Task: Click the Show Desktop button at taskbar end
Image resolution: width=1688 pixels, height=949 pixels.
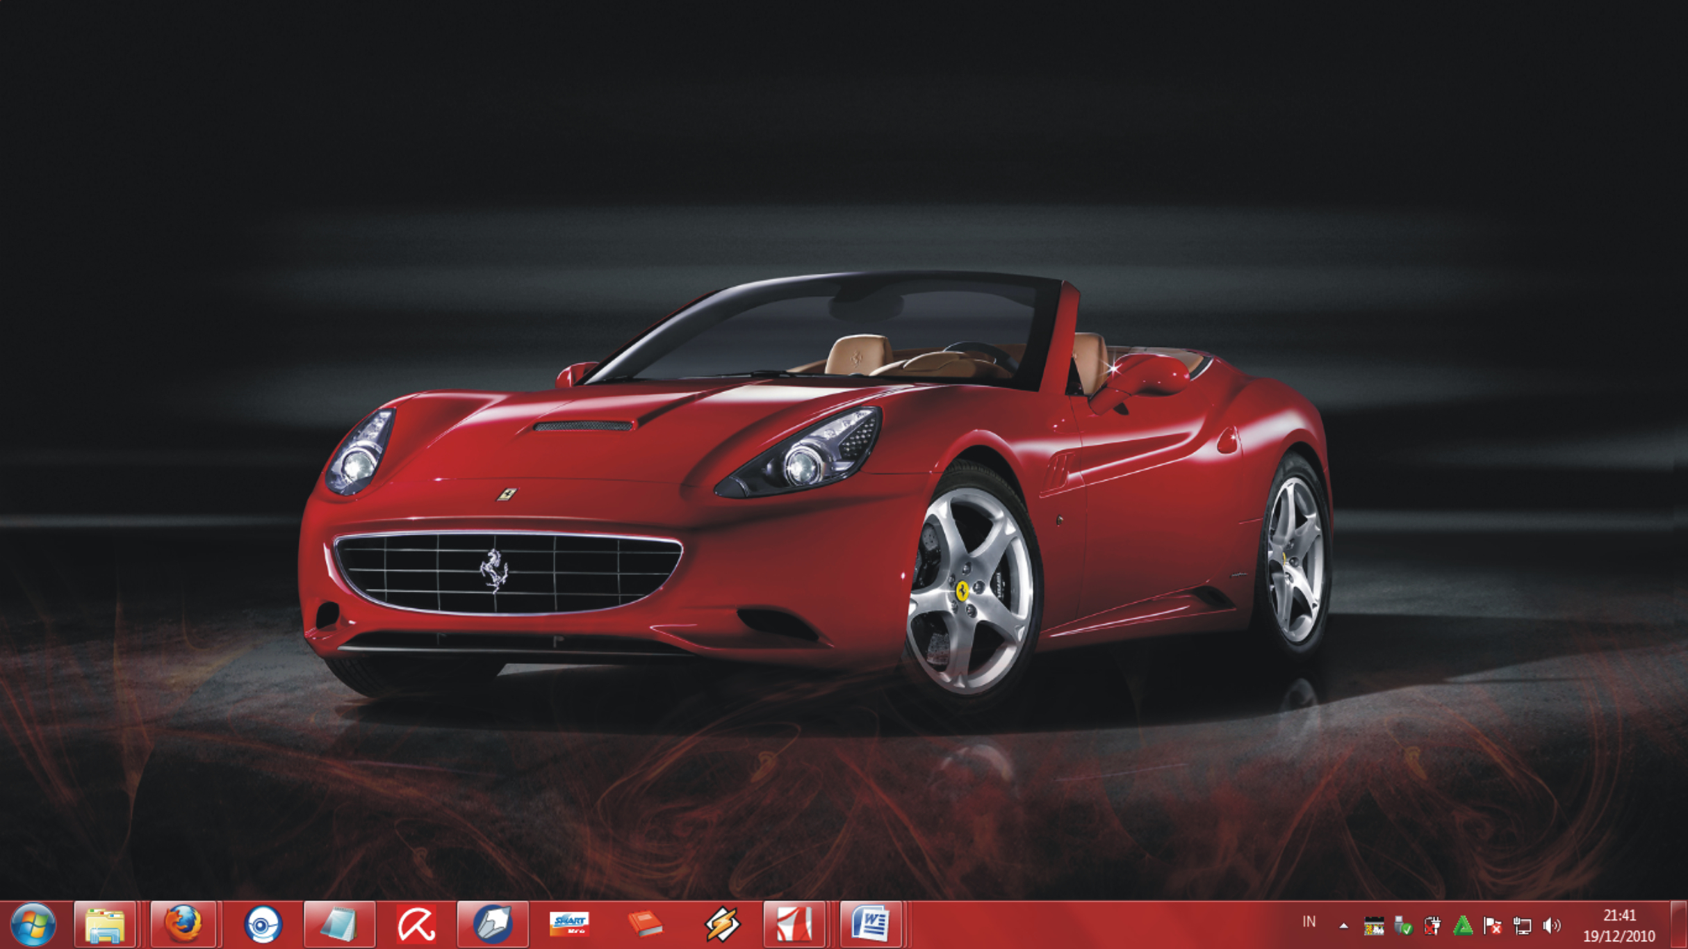Action: [x=1678, y=925]
